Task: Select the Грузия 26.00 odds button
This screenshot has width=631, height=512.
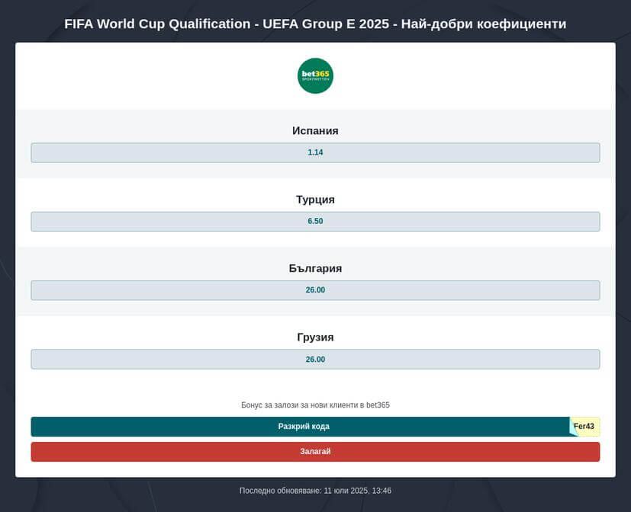Action: pos(315,360)
